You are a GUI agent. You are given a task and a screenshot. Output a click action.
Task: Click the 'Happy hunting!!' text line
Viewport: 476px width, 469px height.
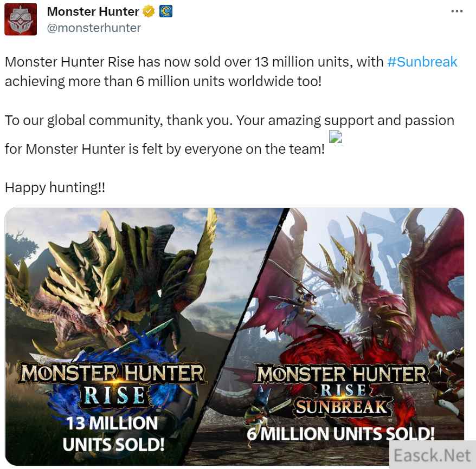(x=55, y=187)
